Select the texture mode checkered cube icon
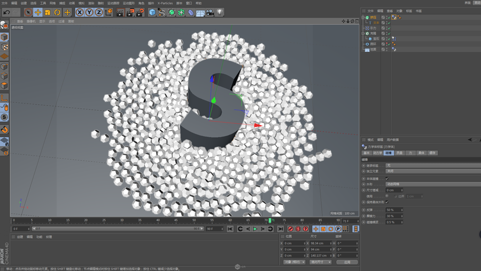481x271 pixels. (4, 47)
